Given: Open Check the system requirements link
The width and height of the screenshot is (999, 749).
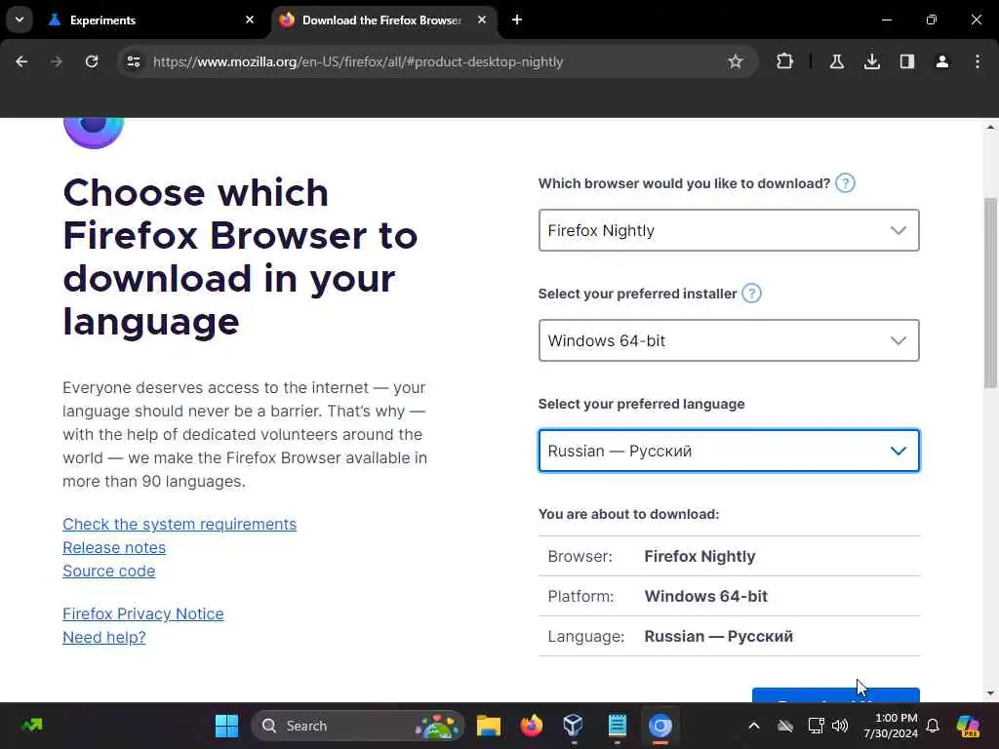Looking at the screenshot, I should pos(180,524).
